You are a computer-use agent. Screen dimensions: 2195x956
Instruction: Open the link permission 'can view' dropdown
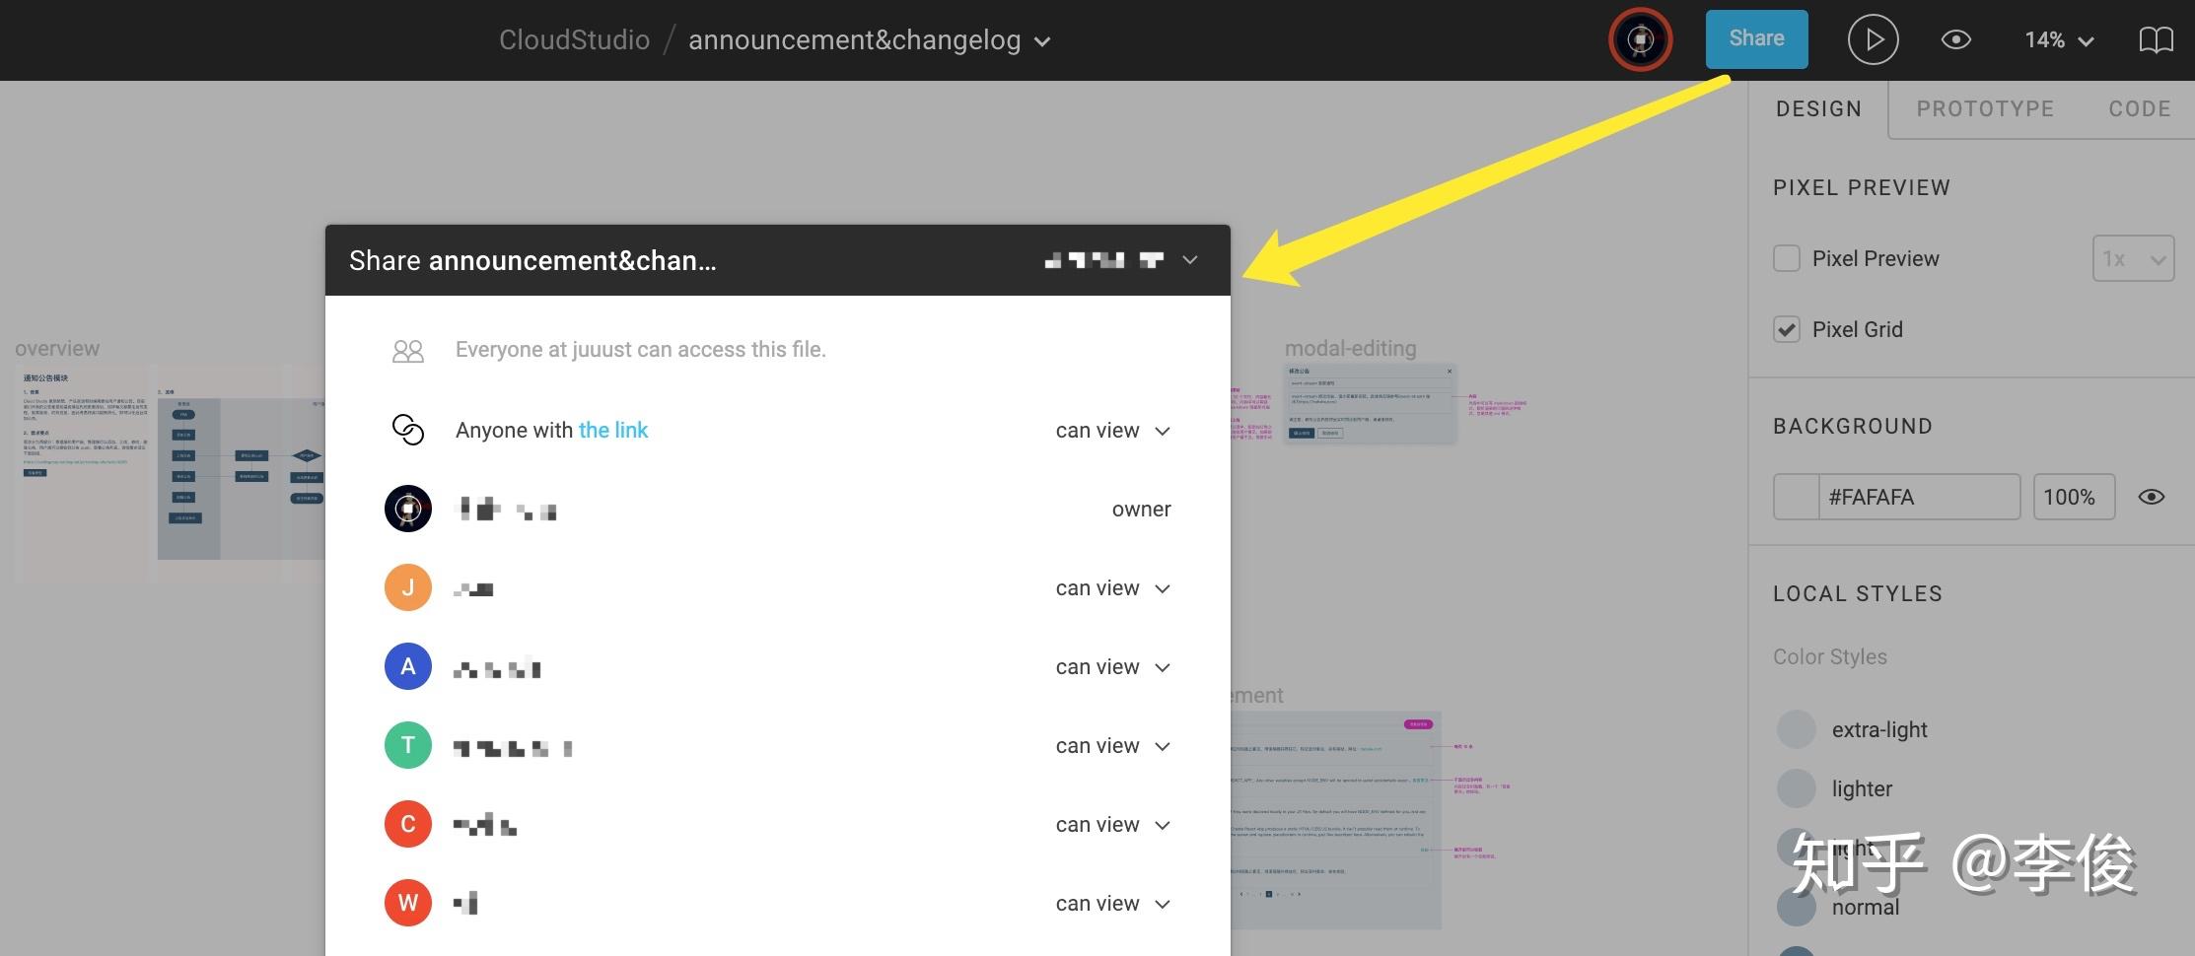1112,431
